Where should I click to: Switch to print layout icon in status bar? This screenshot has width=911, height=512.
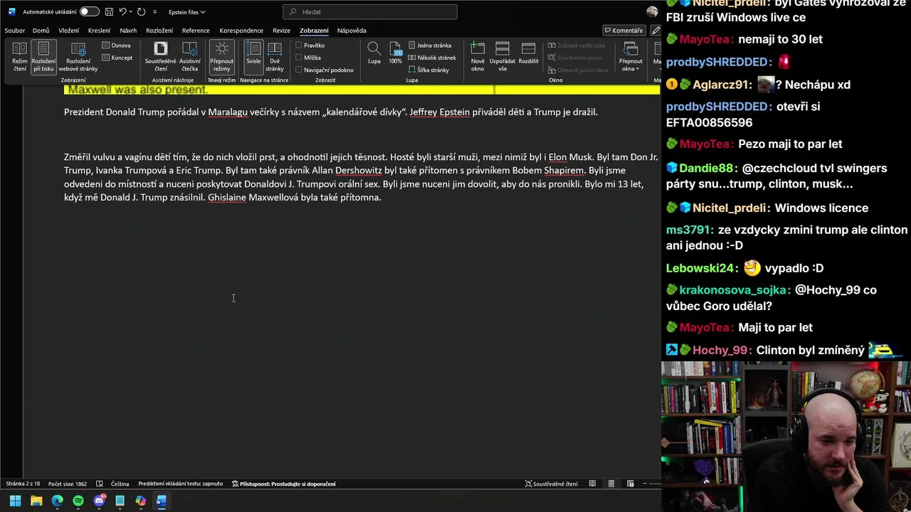click(x=611, y=484)
